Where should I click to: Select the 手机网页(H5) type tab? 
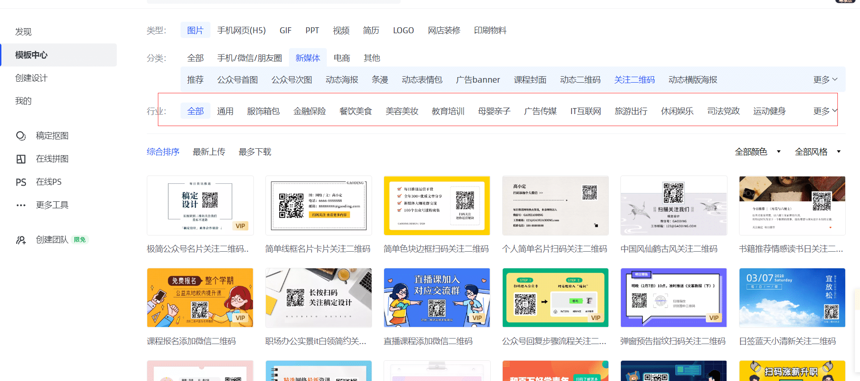tap(241, 30)
